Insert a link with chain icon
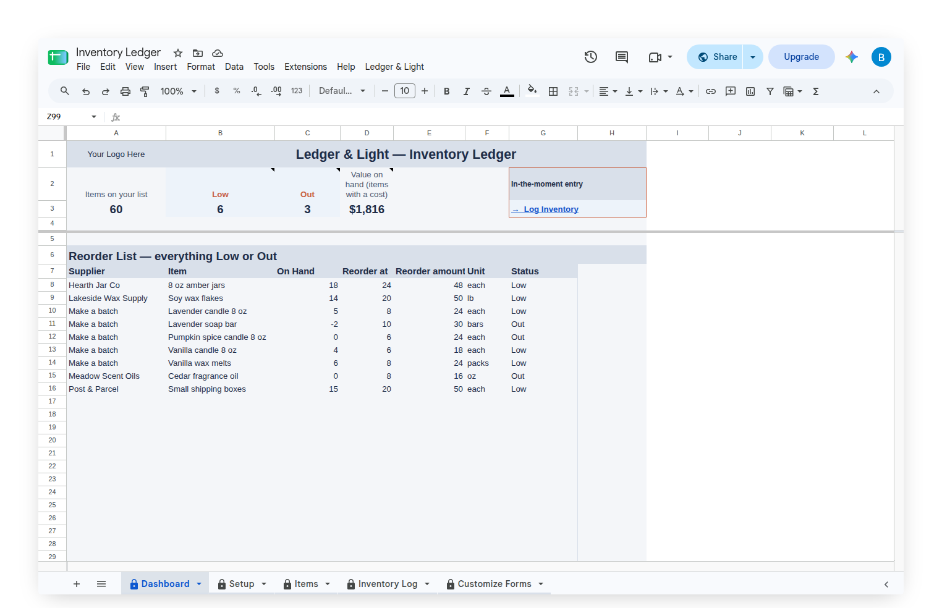This screenshot has width=942, height=608. coord(711,91)
